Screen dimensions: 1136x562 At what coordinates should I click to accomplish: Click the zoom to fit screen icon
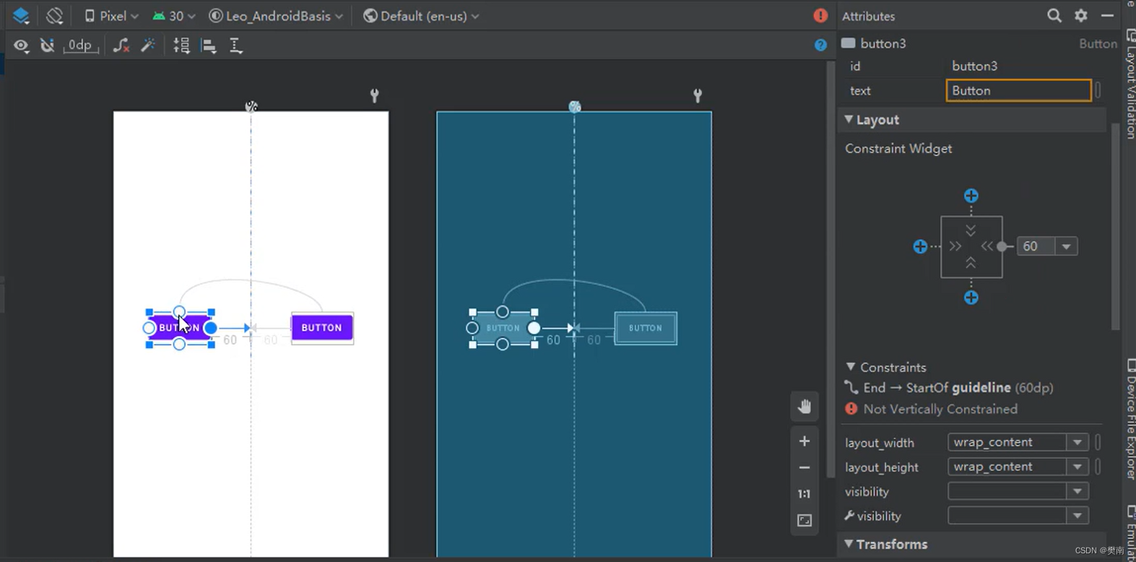[805, 520]
